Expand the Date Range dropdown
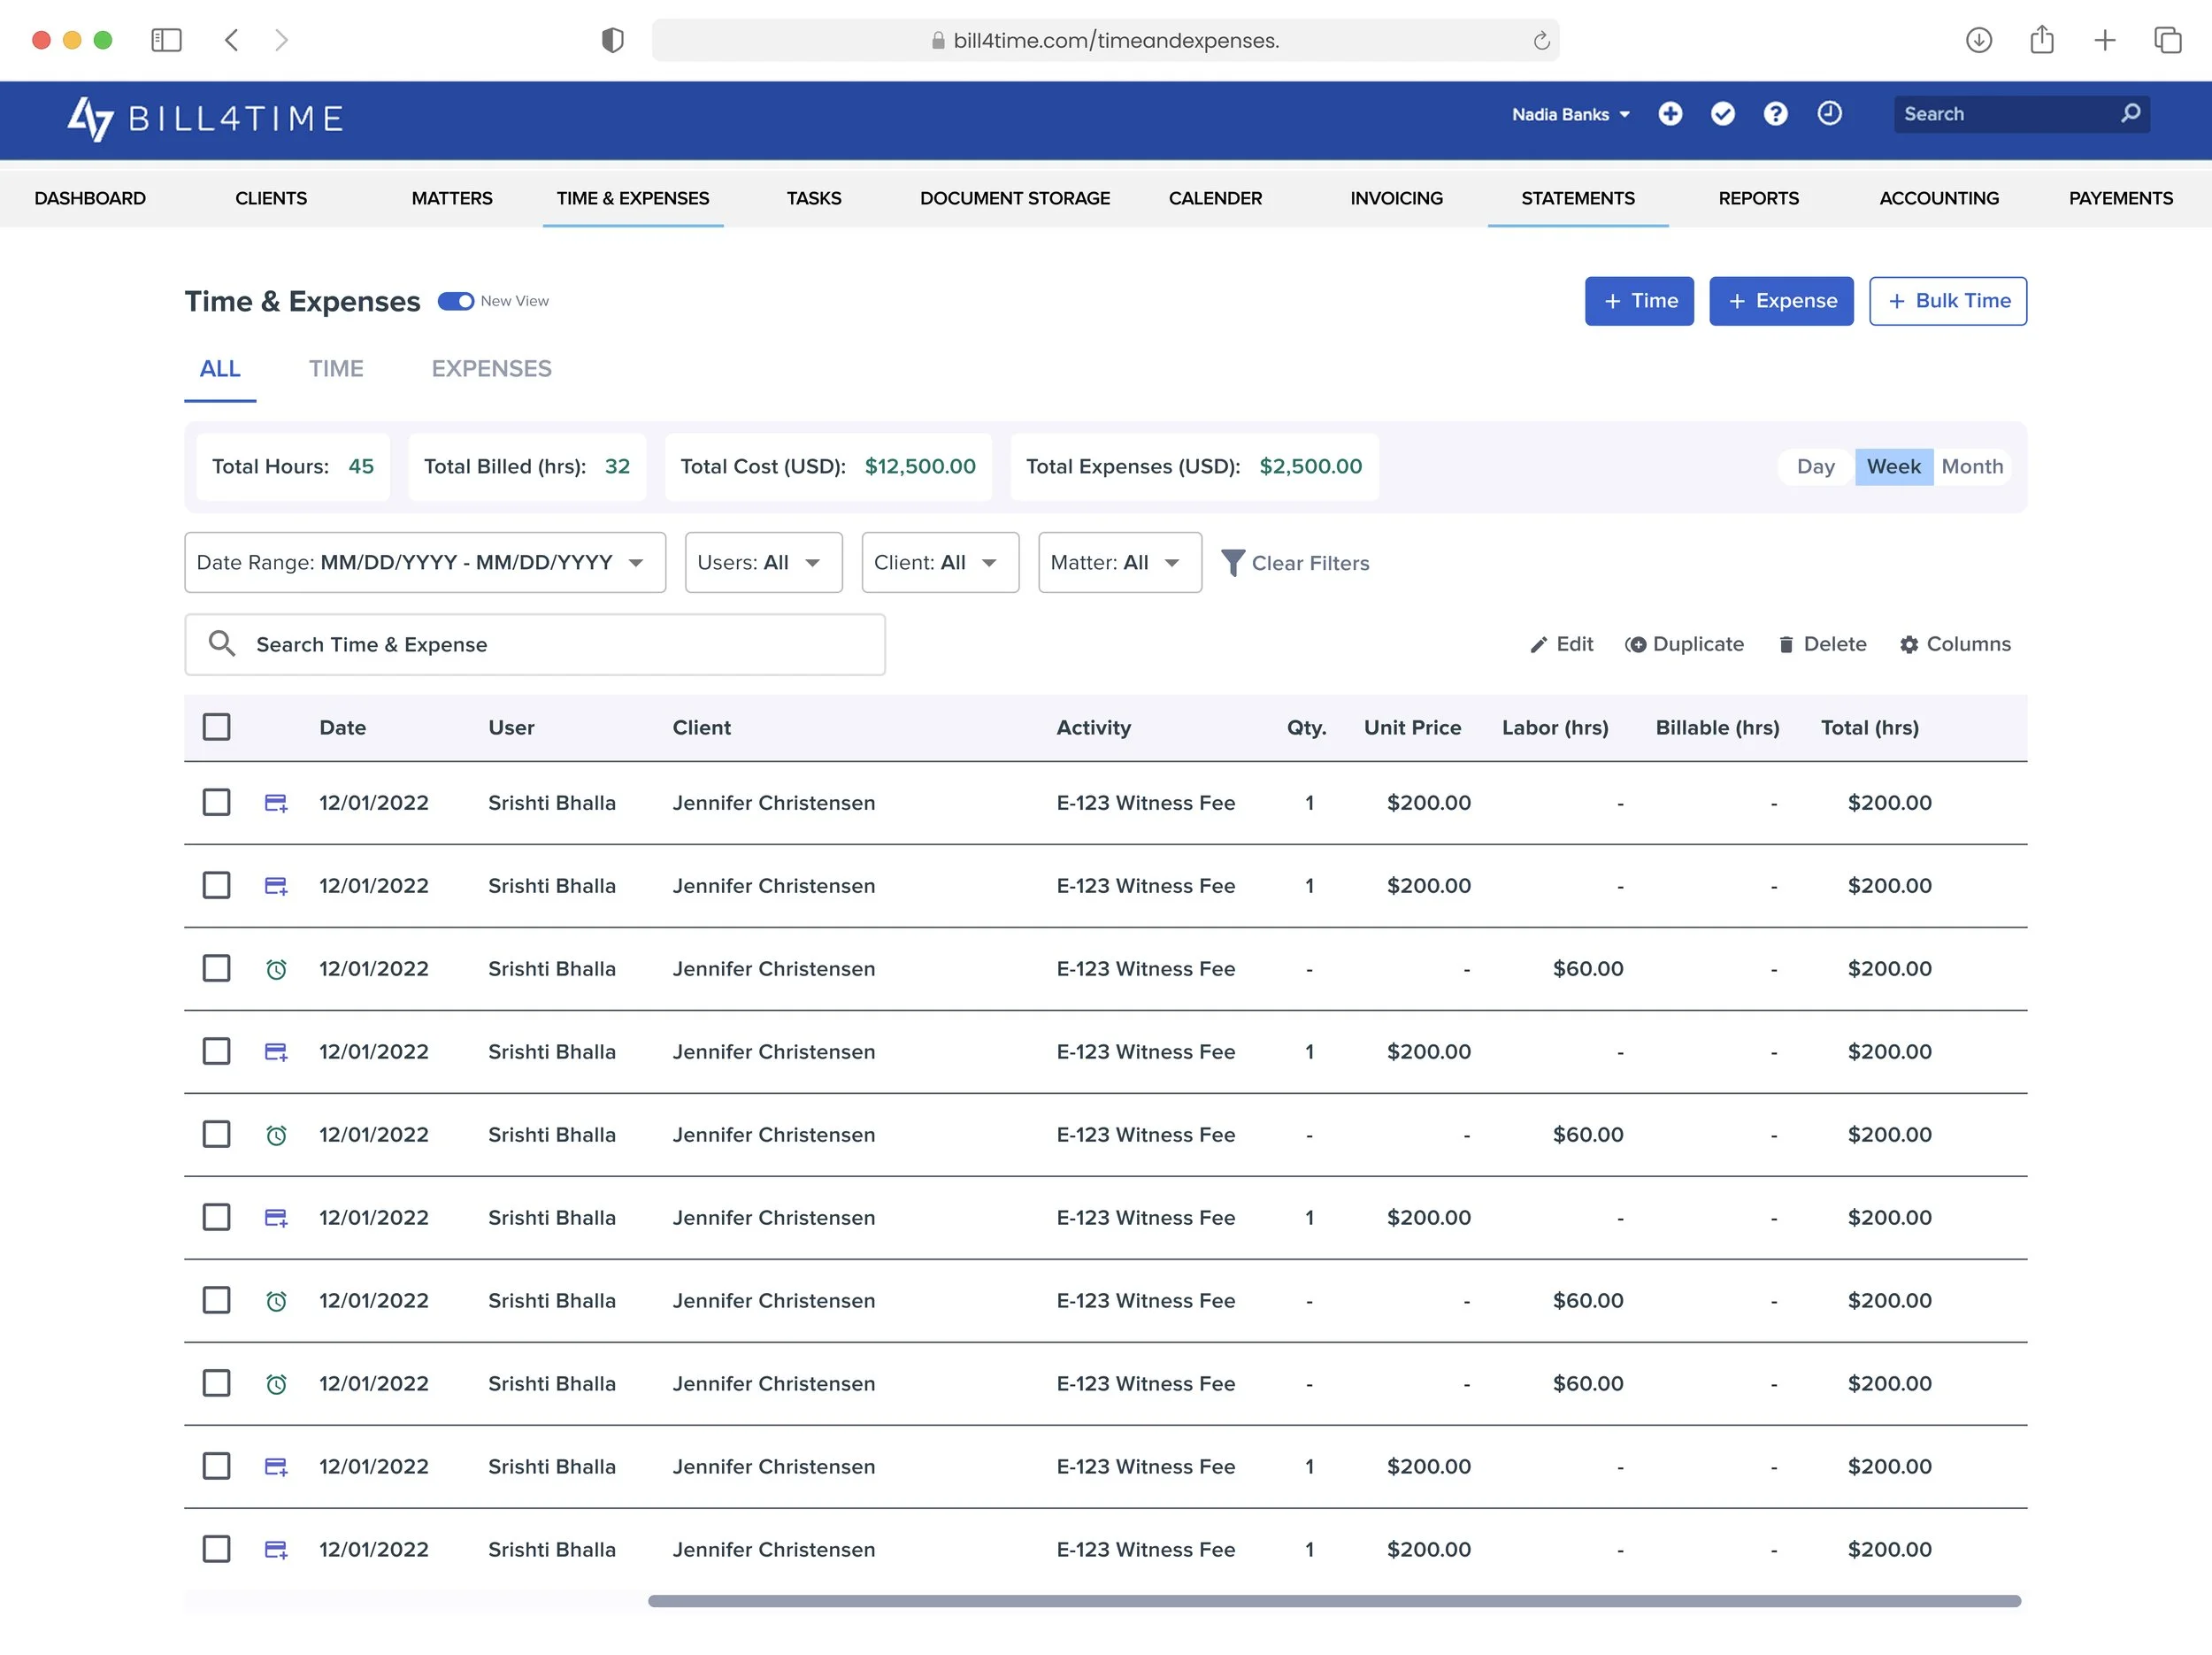The image size is (2212, 1655). tap(425, 563)
